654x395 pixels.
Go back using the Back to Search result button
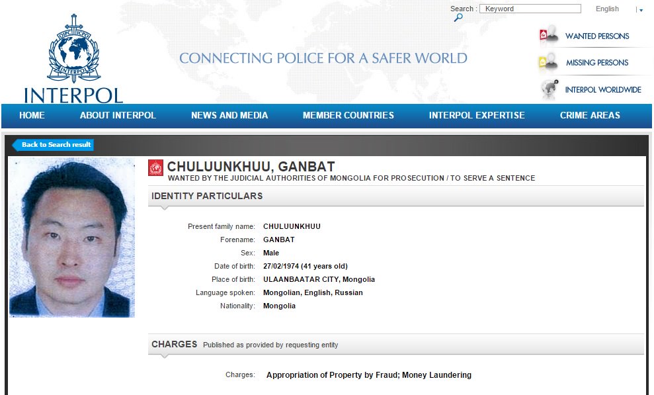pos(53,145)
